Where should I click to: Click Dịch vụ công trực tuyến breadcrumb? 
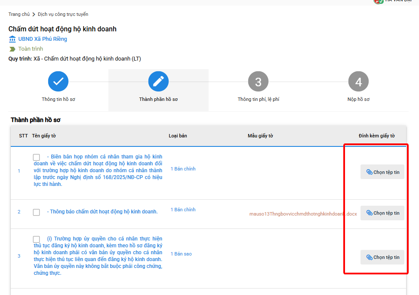click(x=63, y=14)
